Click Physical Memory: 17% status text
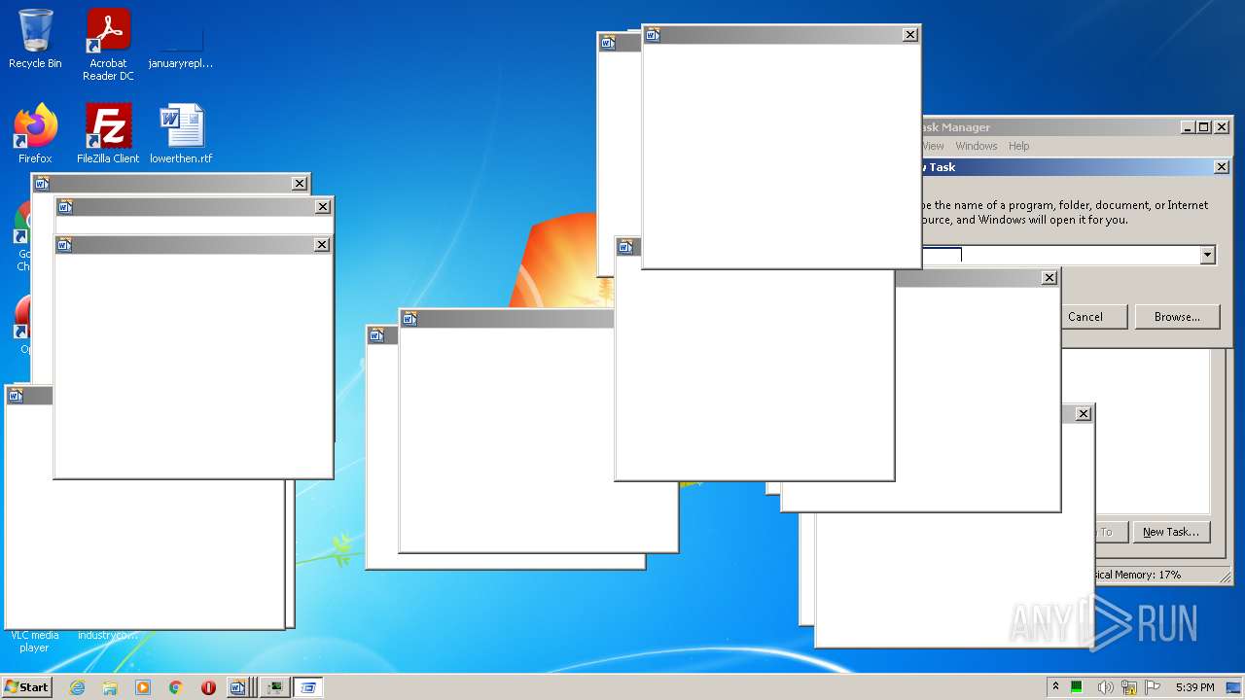Screen dimensions: 1245x700 1137,575
